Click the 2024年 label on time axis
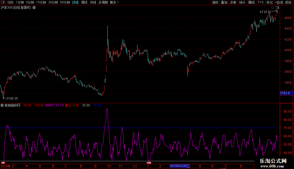 point(5,166)
